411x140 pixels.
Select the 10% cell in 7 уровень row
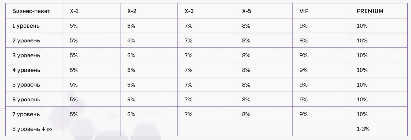[x=362, y=115]
